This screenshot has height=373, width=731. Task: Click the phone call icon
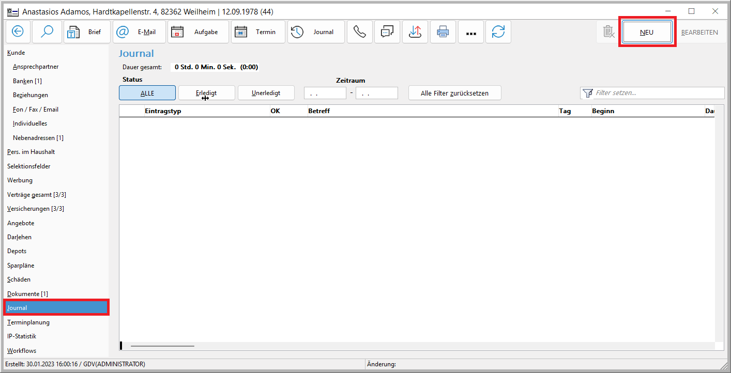359,32
